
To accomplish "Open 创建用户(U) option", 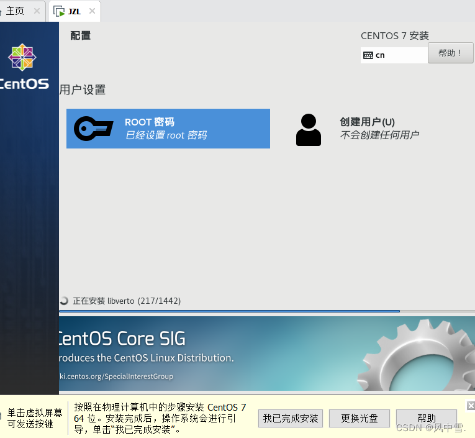I will 367,122.
